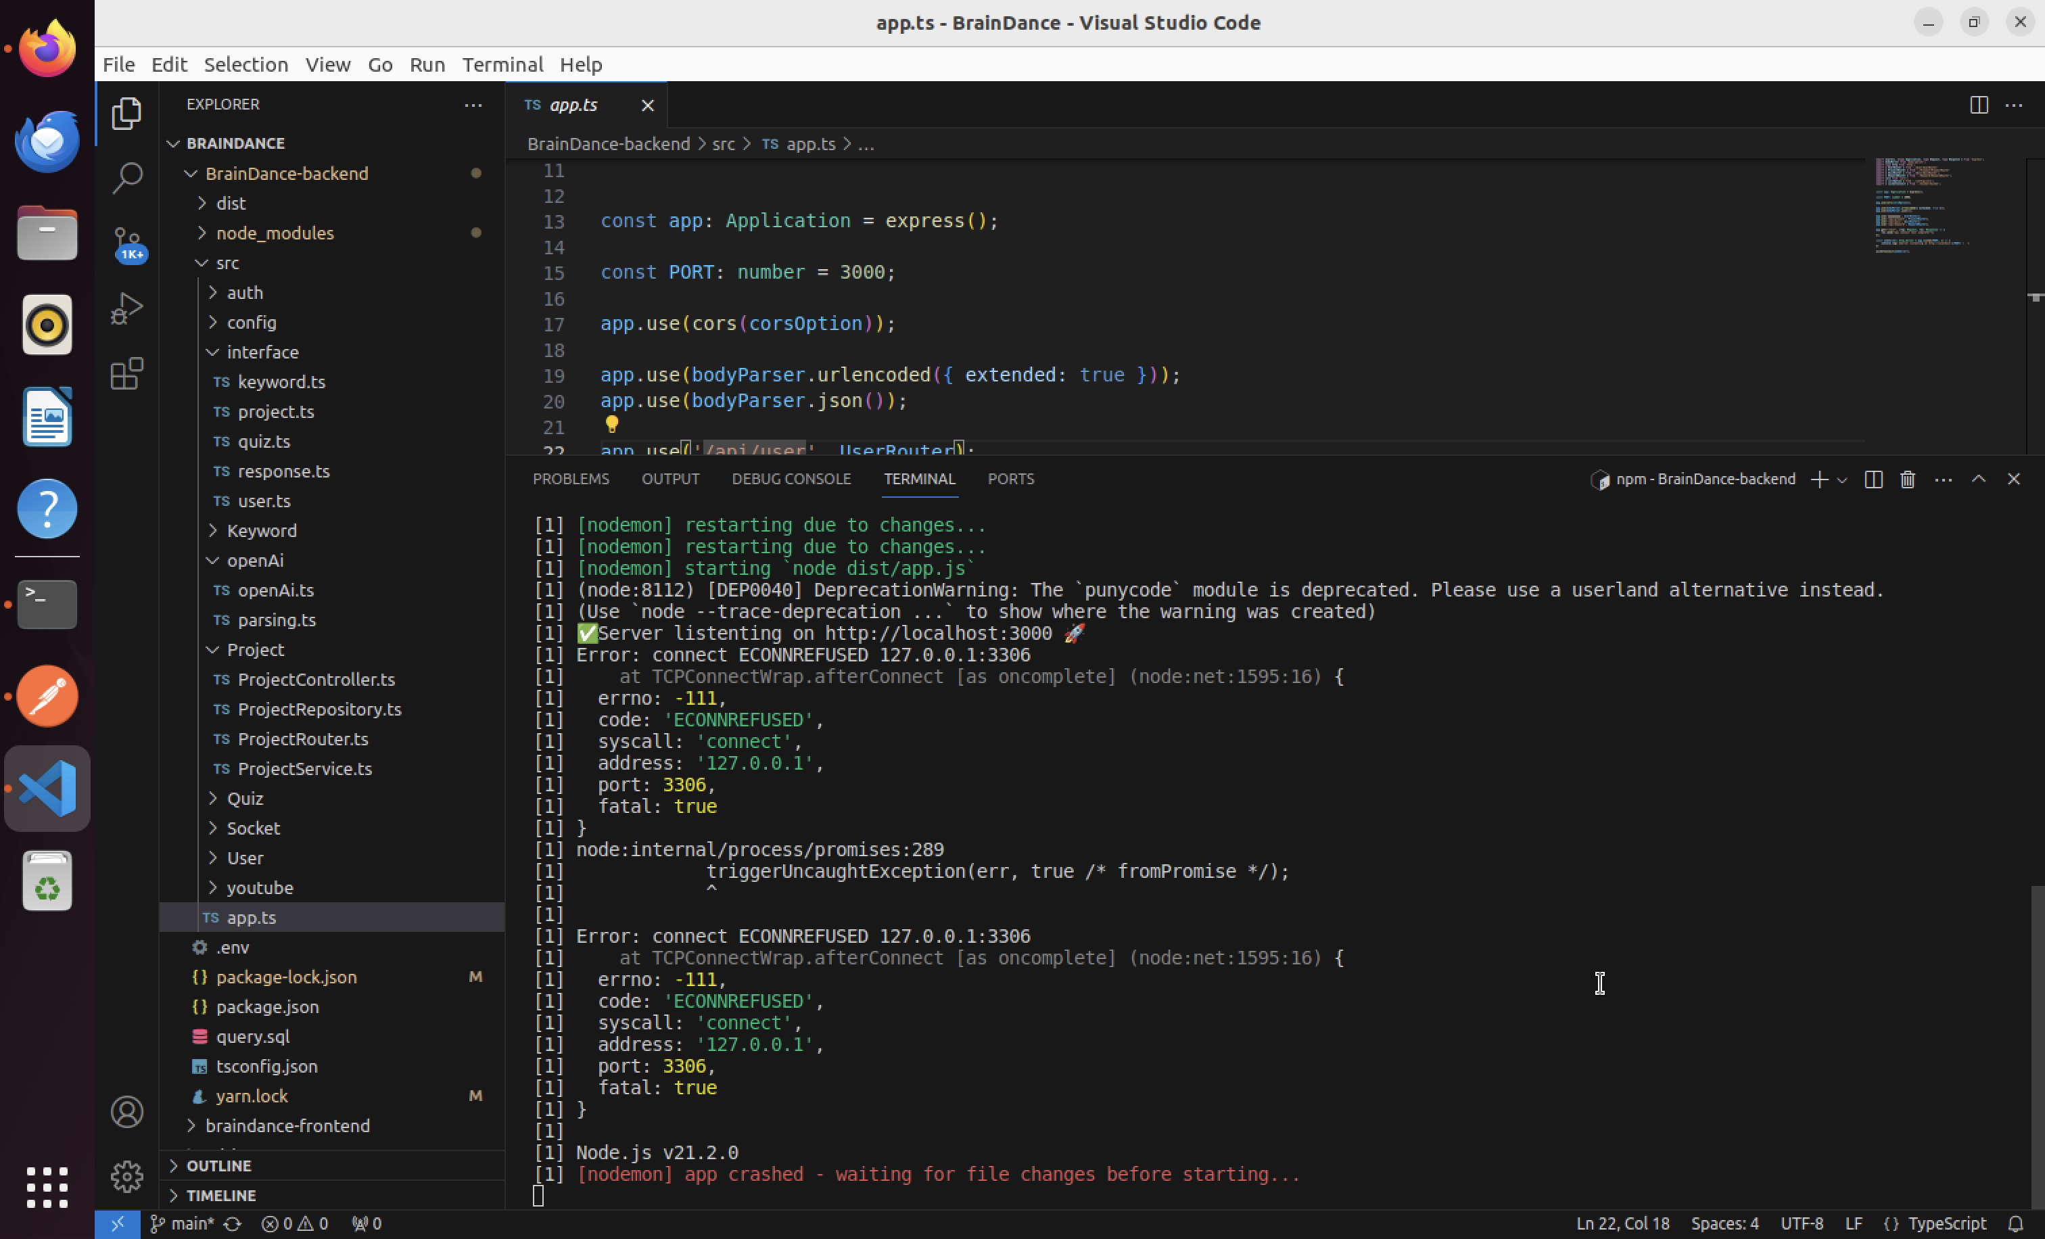Open Source Control view with 1K+ badge
Image resolution: width=2045 pixels, height=1239 pixels.
pyautogui.click(x=128, y=245)
